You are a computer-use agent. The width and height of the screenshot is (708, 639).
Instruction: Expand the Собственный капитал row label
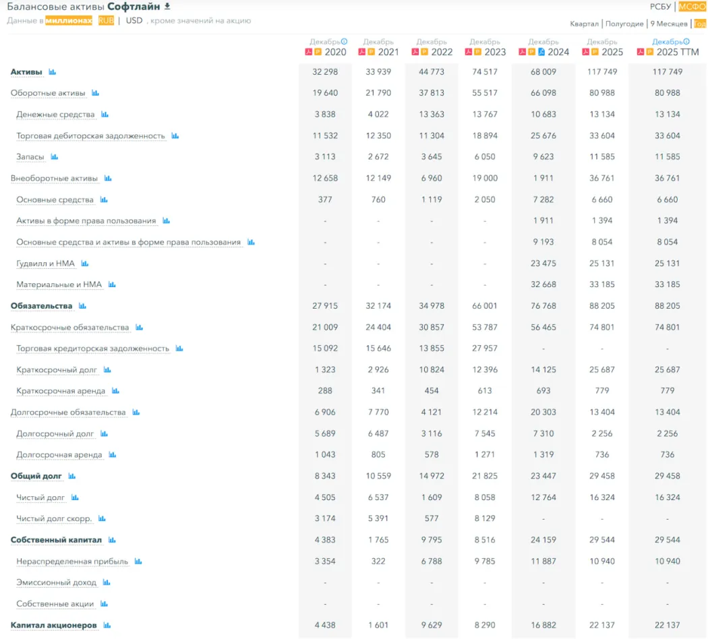click(56, 540)
